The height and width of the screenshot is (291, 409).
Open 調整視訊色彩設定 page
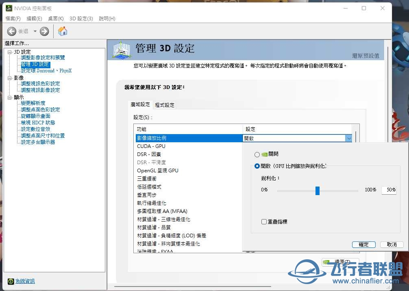40,84
